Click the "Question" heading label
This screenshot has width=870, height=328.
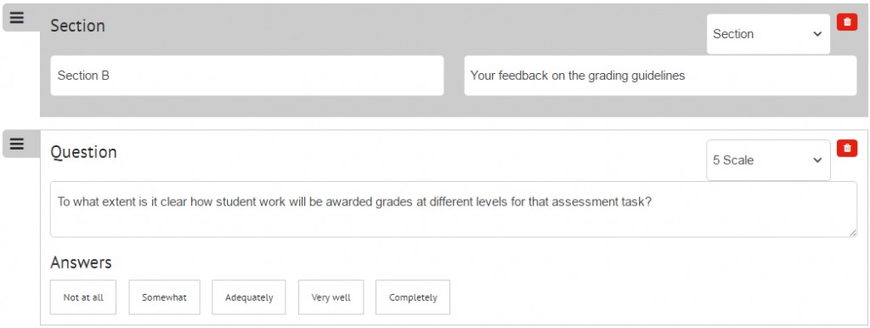coord(84,152)
